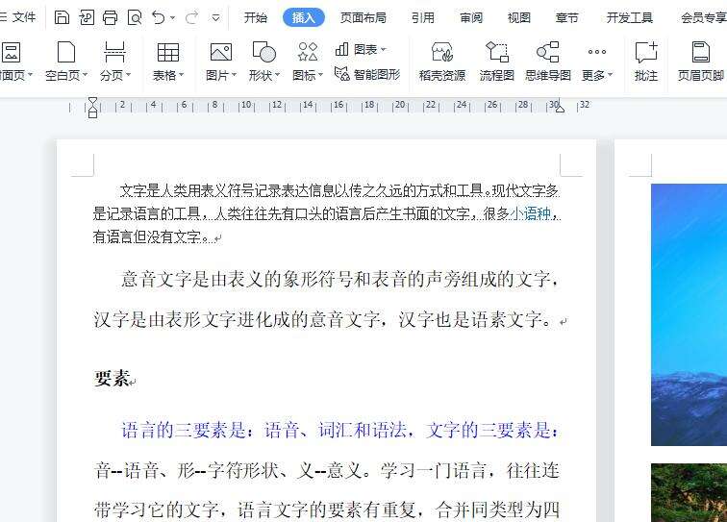
Task: Expand the 图标 dropdown arrow
Action: pyautogui.click(x=320, y=75)
